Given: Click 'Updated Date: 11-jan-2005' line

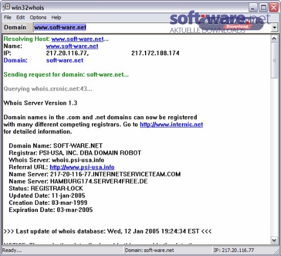Looking at the screenshot, I should (47, 196).
